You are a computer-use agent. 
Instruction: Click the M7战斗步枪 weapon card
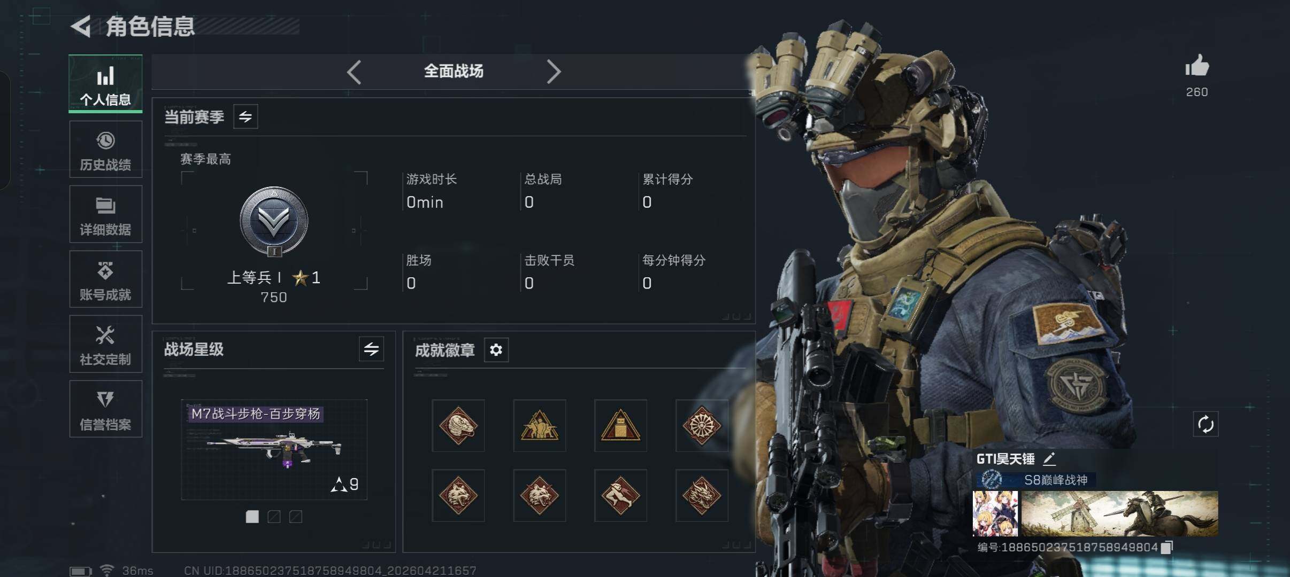pos(274,449)
